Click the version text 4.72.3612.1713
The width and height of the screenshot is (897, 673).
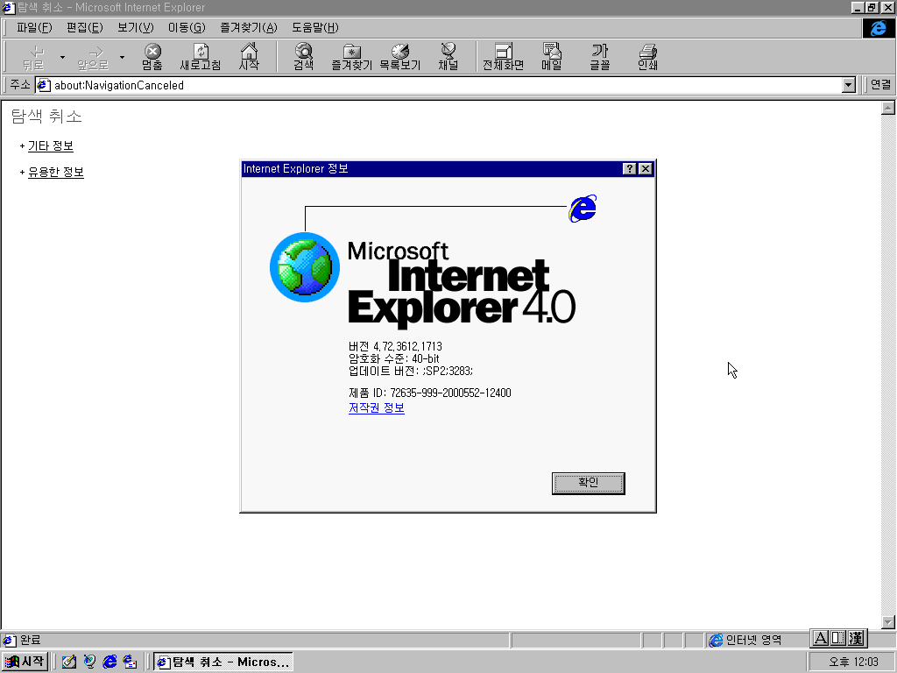click(x=407, y=347)
